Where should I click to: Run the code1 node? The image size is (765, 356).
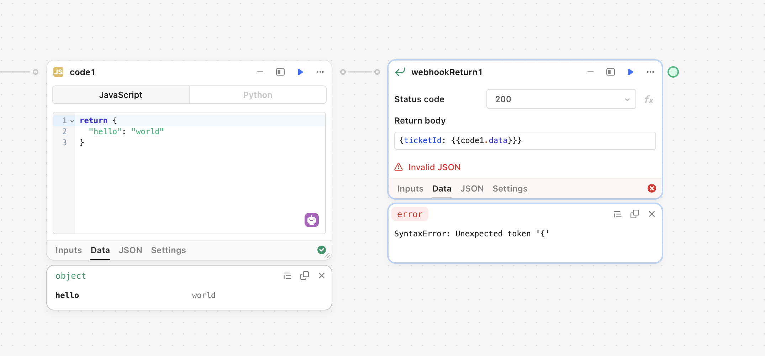point(300,72)
